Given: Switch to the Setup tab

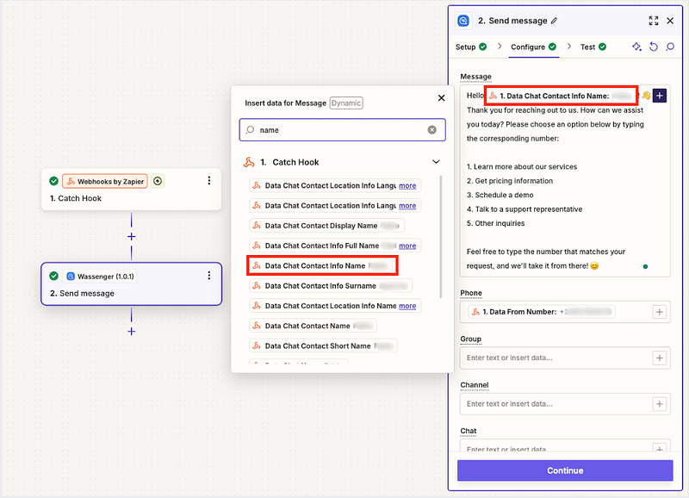Looking at the screenshot, I should [470, 47].
